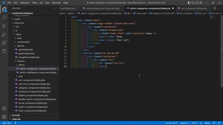Image resolution: width=223 pixels, height=125 pixels.
Task: Open header-search-component.blade.php file
Action: pyautogui.click(x=37, y=99)
